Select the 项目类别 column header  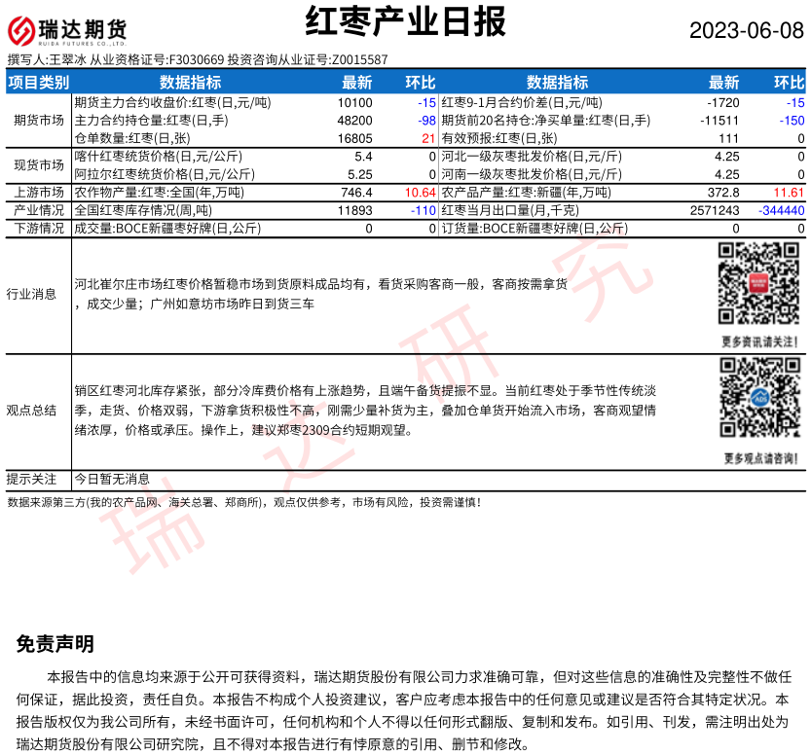click(x=39, y=83)
